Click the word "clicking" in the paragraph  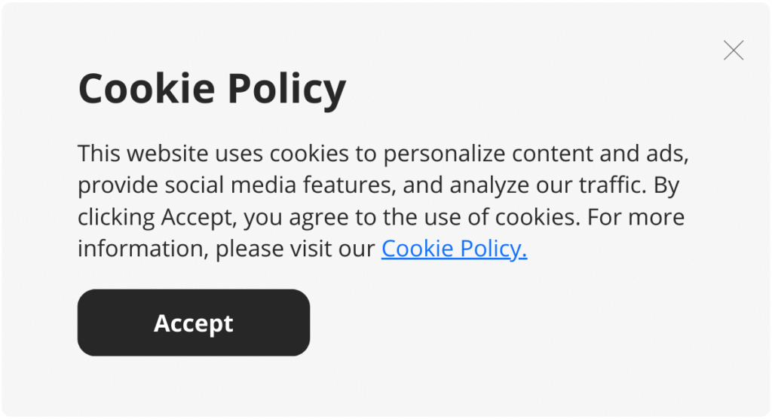(116, 217)
